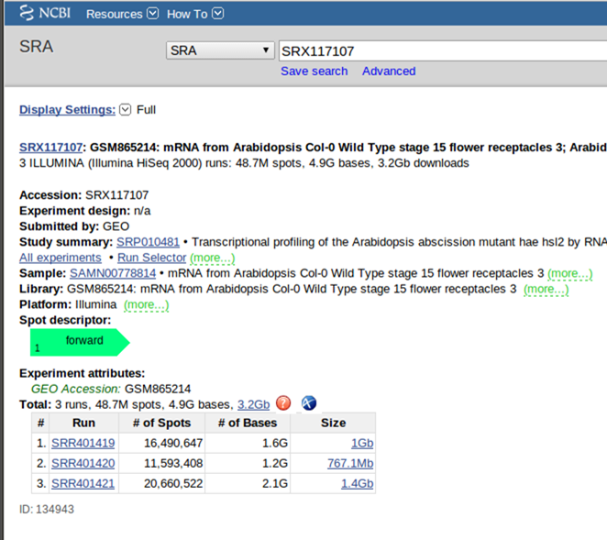Open the All experiments link
The height and width of the screenshot is (540, 607).
point(61,258)
